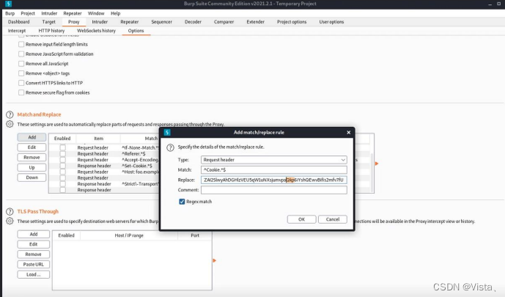Open the Project menu
This screenshot has width=505, height=297.
(x=28, y=13)
